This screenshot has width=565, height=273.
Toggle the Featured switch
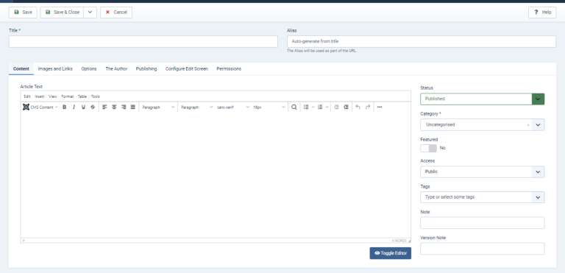[x=428, y=148]
